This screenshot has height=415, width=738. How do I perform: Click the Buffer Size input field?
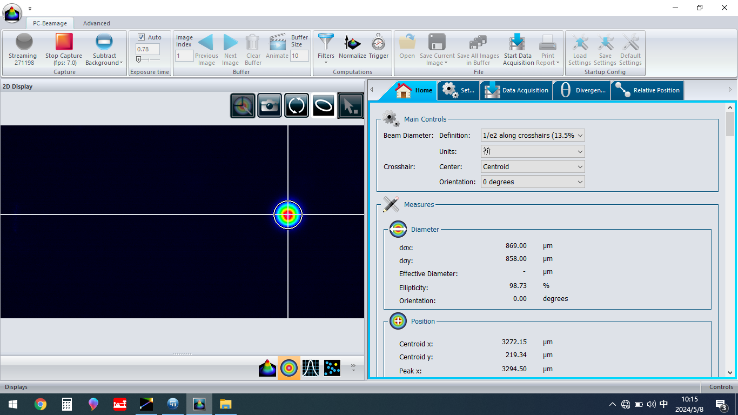(300, 56)
